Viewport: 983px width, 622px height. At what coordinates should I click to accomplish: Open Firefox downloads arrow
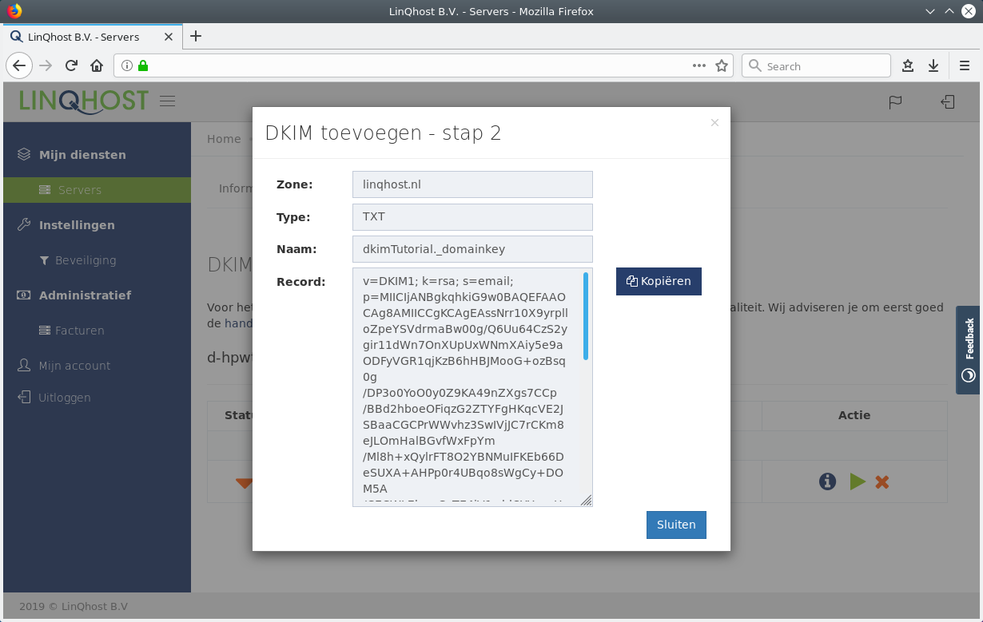point(933,65)
